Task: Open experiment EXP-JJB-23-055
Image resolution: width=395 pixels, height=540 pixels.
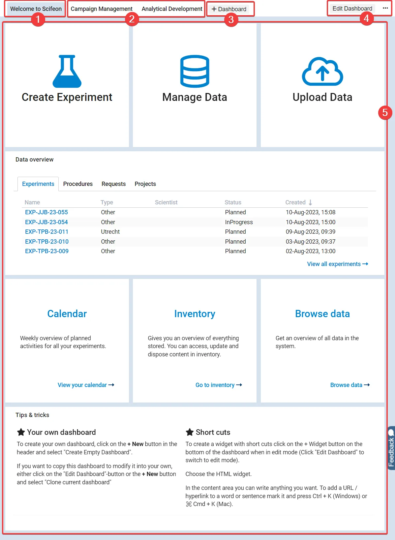Action: (46, 212)
